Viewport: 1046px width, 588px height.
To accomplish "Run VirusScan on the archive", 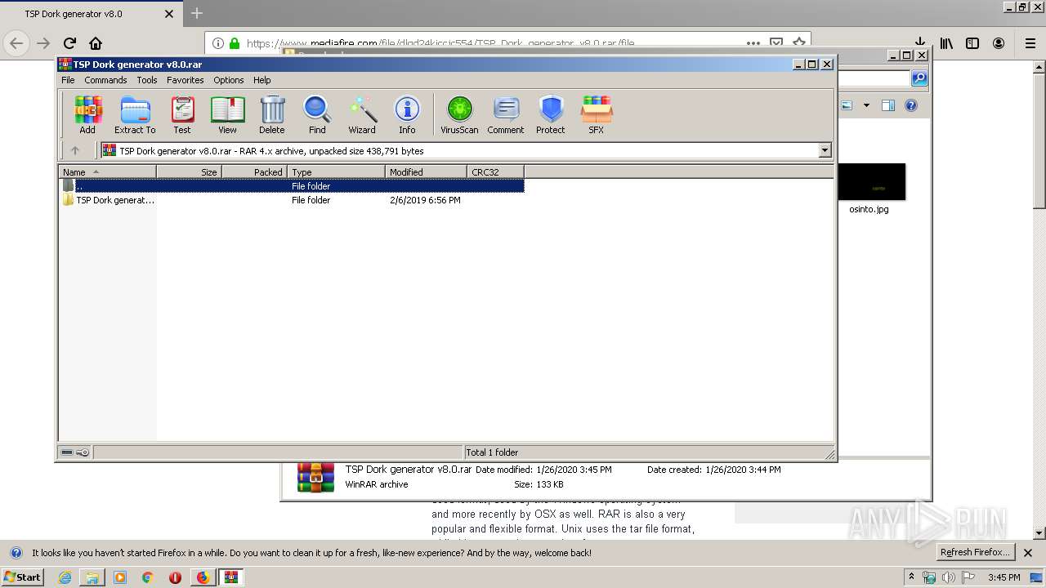I will click(x=459, y=114).
